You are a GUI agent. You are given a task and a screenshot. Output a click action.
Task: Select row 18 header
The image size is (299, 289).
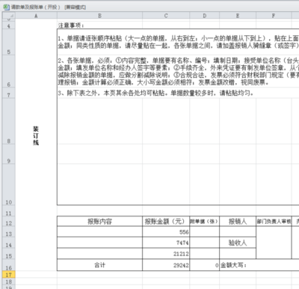coord(8,282)
